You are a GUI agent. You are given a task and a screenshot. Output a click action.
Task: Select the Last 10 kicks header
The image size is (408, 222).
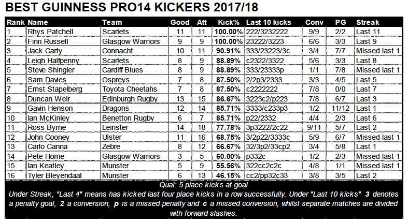pos(269,22)
